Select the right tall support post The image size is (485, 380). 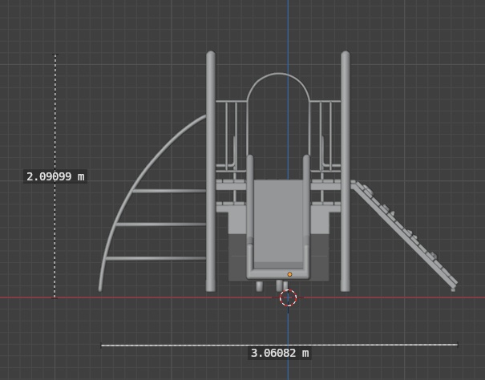tap(346, 171)
